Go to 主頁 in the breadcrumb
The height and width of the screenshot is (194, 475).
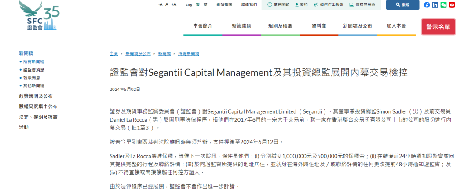(114, 54)
